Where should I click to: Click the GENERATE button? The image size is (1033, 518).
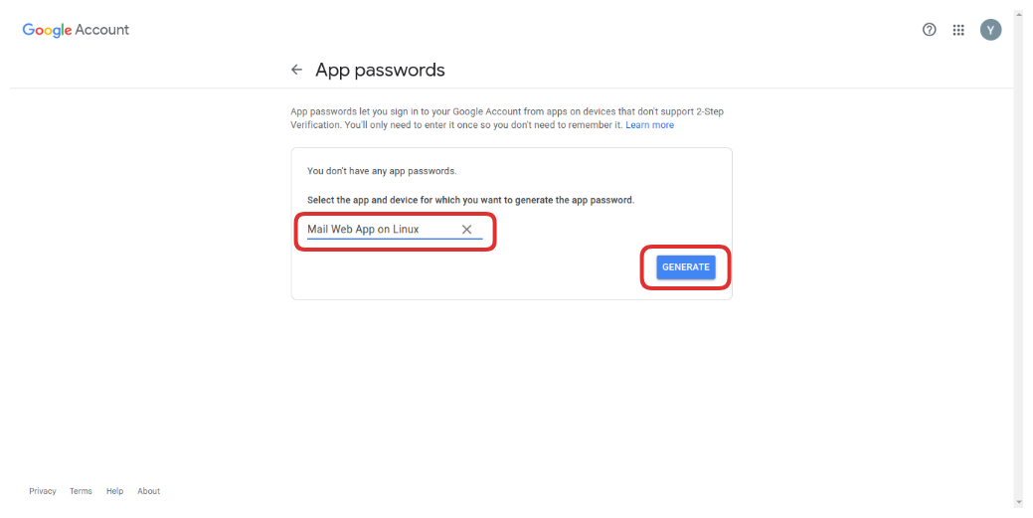685,267
